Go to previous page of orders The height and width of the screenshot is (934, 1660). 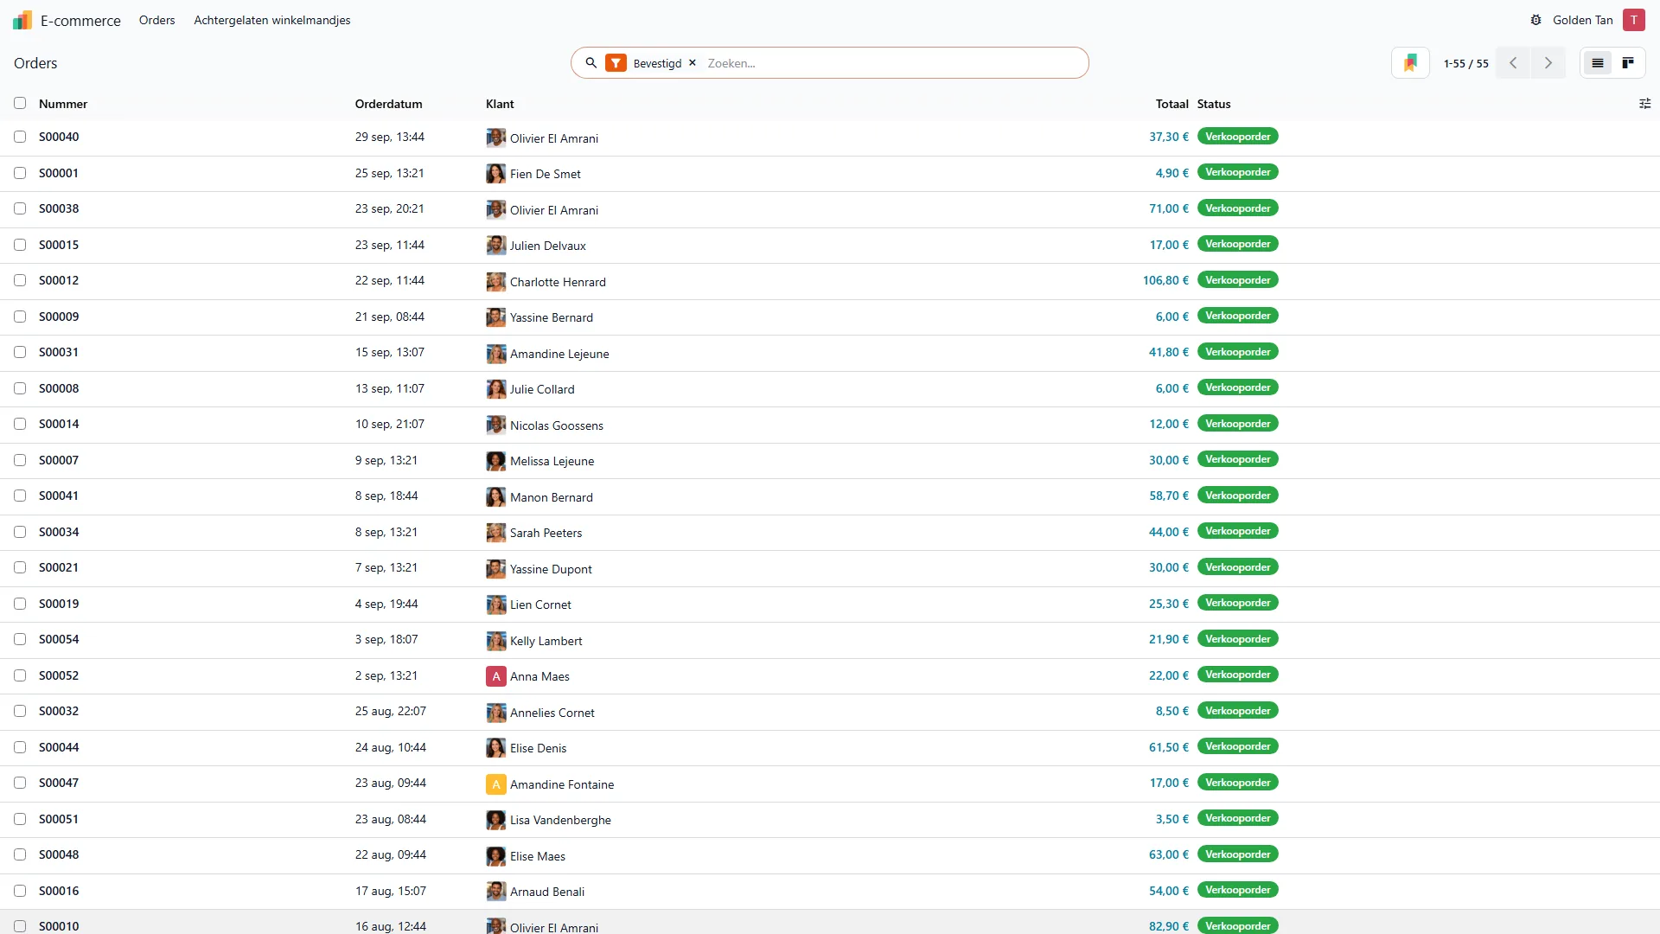[x=1513, y=63]
